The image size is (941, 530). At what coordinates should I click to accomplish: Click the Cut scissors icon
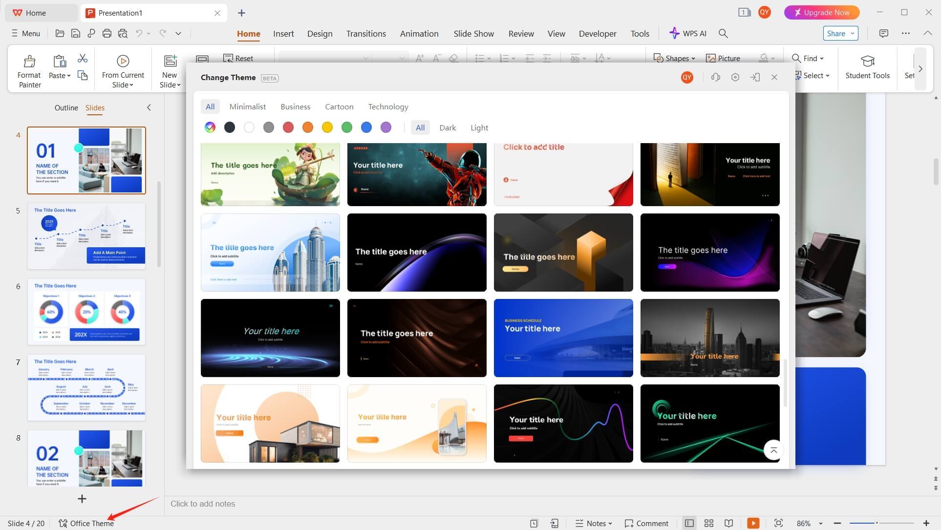(x=83, y=59)
